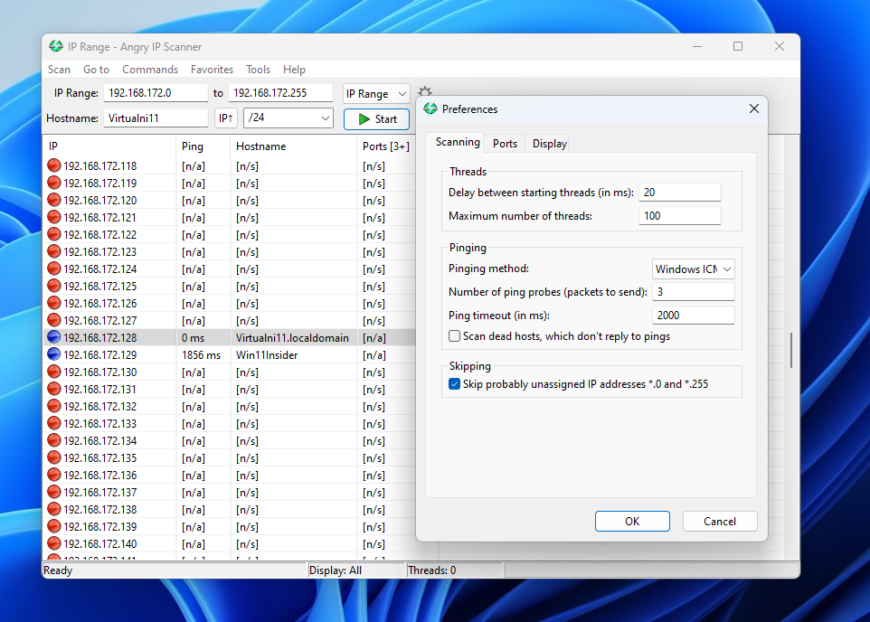Viewport: 870px width, 622px height.
Task: Click red status icon for 192.168.172.123
Action: tap(54, 251)
